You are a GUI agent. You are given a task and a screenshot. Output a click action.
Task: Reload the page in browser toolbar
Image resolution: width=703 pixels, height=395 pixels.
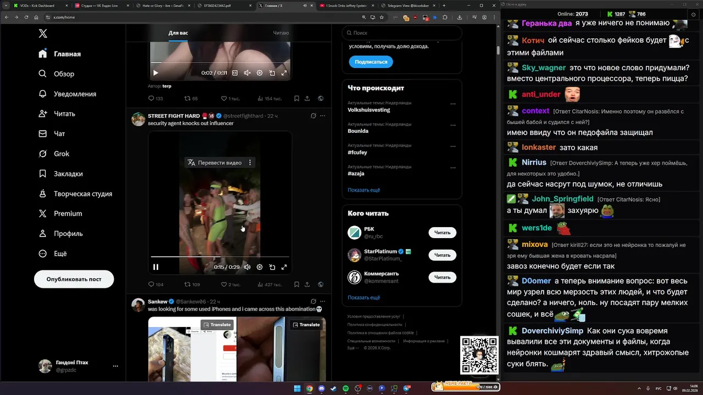(x=25, y=17)
